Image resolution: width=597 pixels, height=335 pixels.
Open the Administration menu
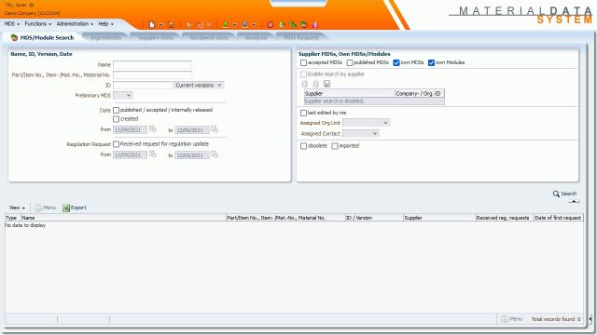[x=75, y=24]
